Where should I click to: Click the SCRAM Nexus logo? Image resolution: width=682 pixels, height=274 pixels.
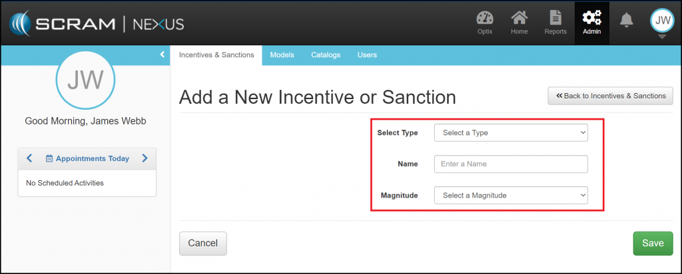pyautogui.click(x=97, y=24)
